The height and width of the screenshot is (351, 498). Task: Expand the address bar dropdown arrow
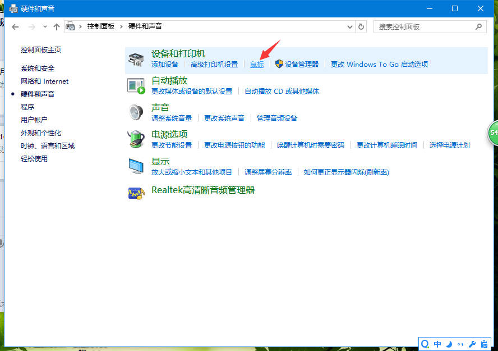pos(349,26)
